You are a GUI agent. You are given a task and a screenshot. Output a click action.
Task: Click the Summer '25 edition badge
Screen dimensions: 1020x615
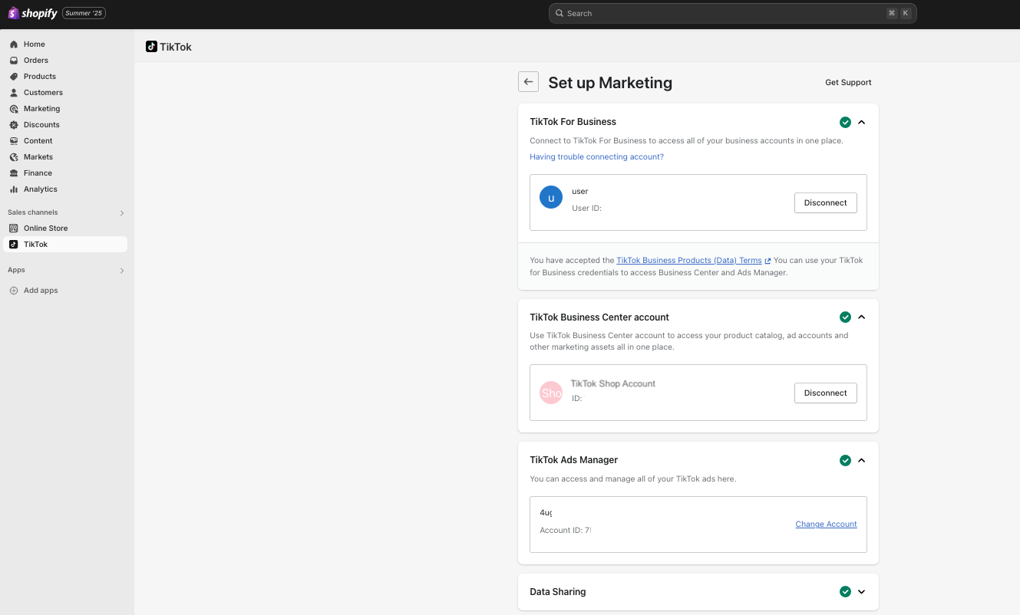click(x=84, y=13)
